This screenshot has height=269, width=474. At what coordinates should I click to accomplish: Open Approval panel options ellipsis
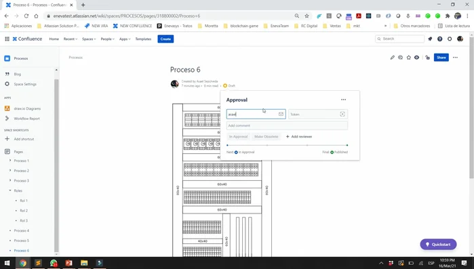343,100
